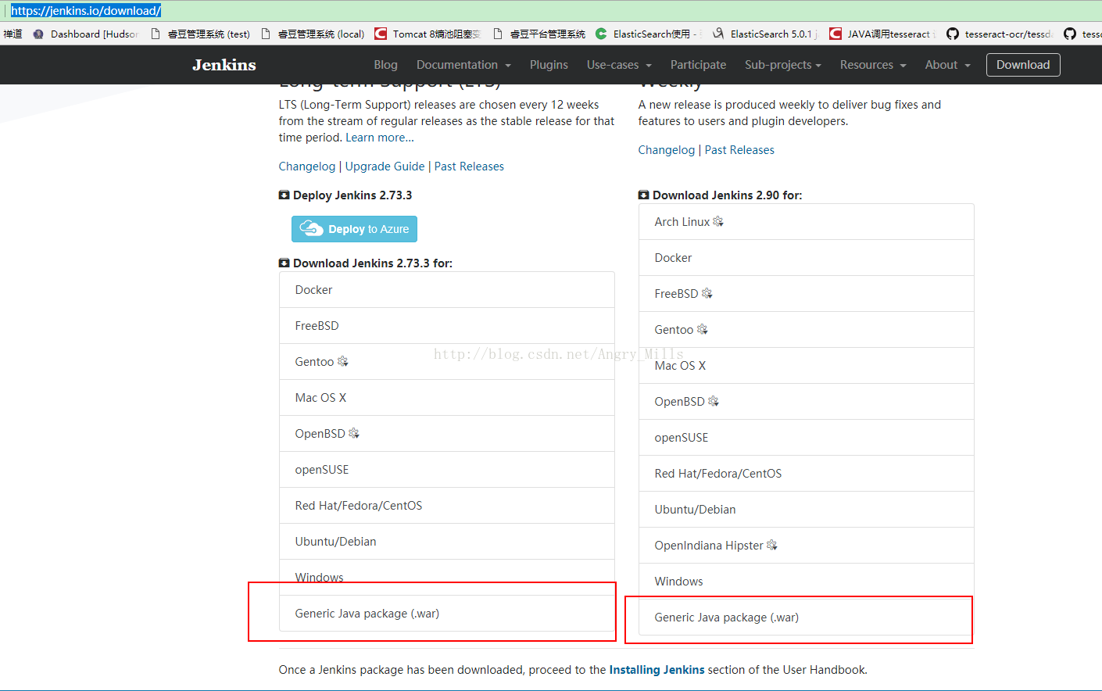Select Red Hat/Fedora/CentOS under Jenkins 2.73.3
This screenshot has width=1102, height=691.
coord(447,506)
